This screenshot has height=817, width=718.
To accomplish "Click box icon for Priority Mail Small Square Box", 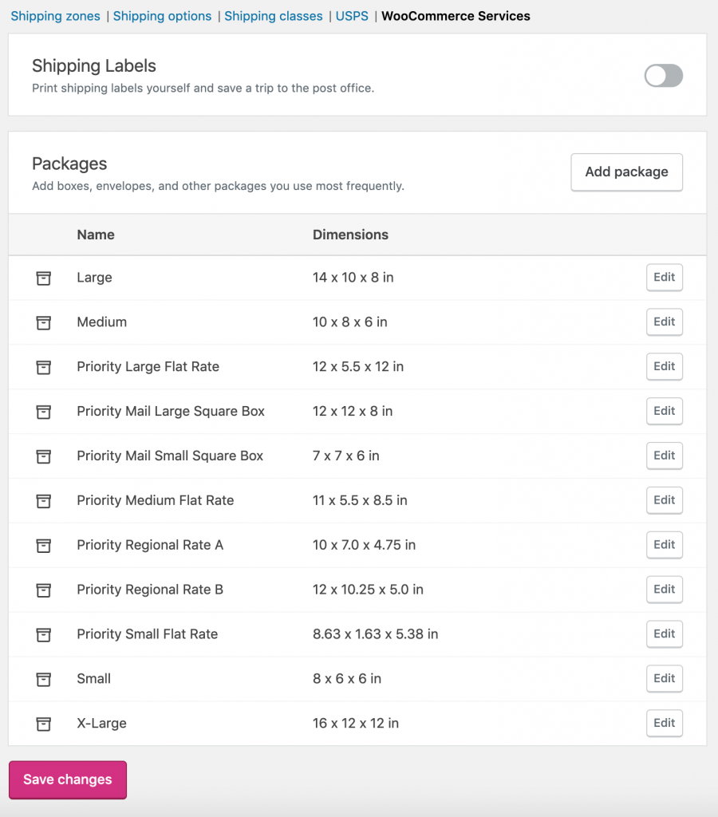I will (x=44, y=456).
